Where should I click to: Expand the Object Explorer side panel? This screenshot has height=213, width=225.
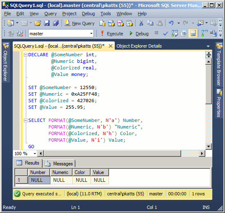[5, 62]
